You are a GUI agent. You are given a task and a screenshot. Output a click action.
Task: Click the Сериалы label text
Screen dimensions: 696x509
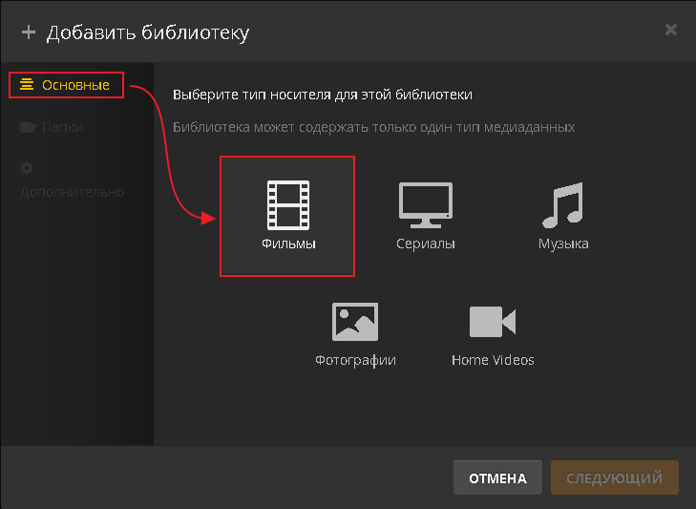click(426, 244)
